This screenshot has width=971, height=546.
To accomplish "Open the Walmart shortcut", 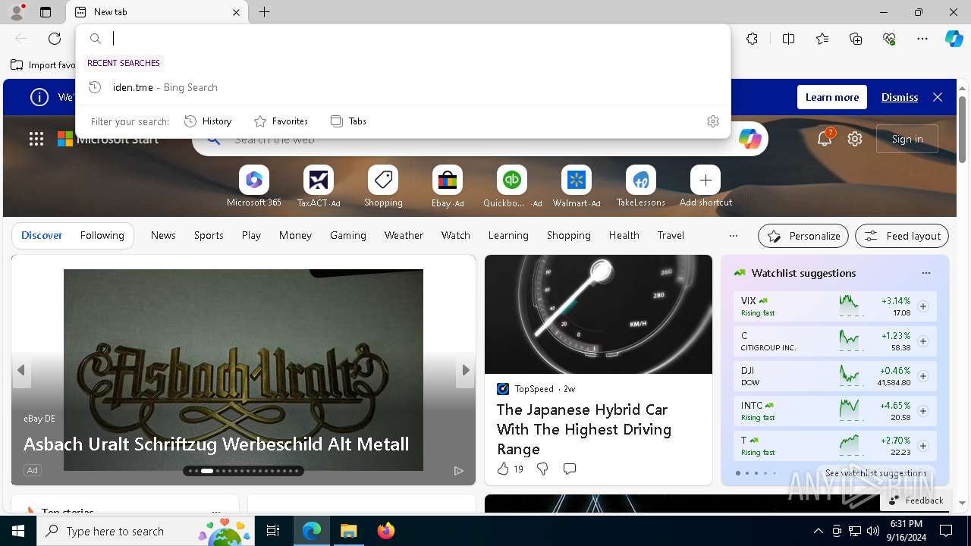I will pyautogui.click(x=577, y=187).
